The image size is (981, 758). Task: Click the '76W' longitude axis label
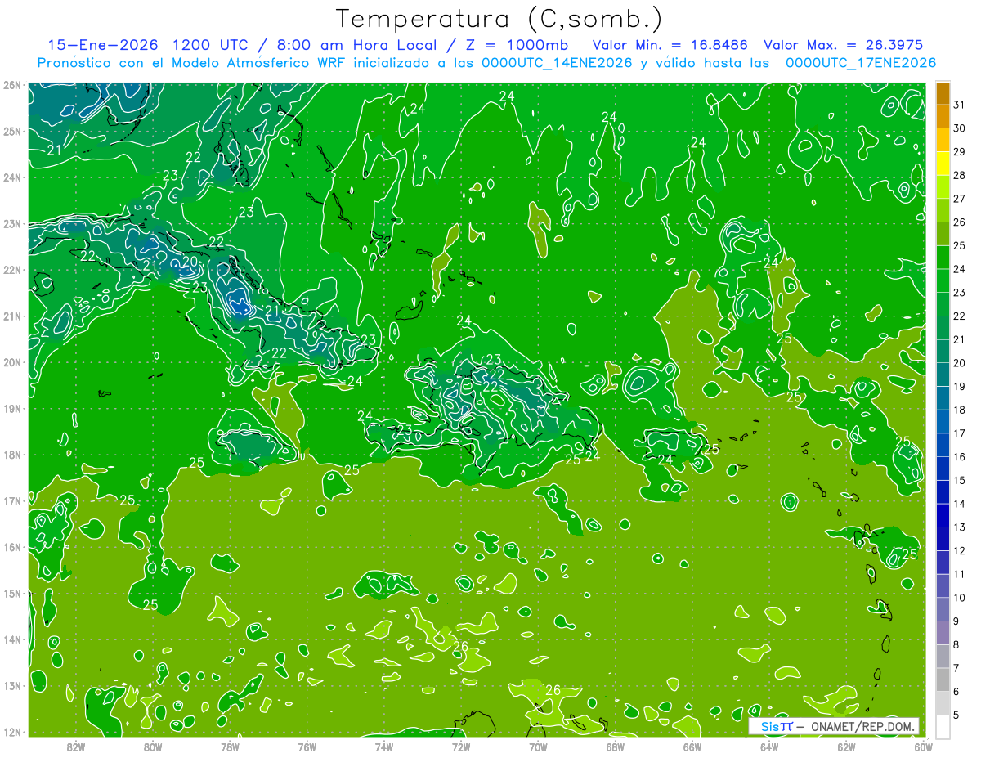[307, 747]
